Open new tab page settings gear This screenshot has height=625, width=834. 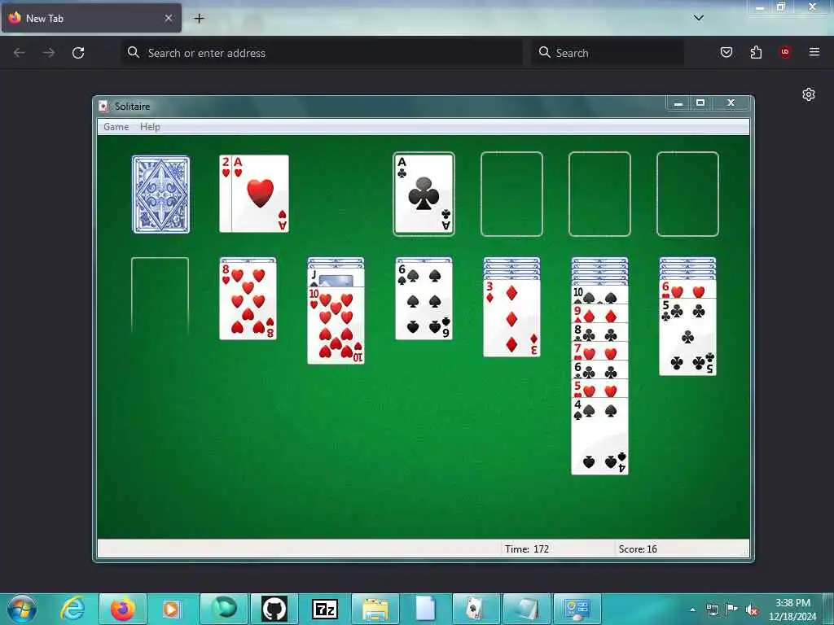[x=809, y=94]
